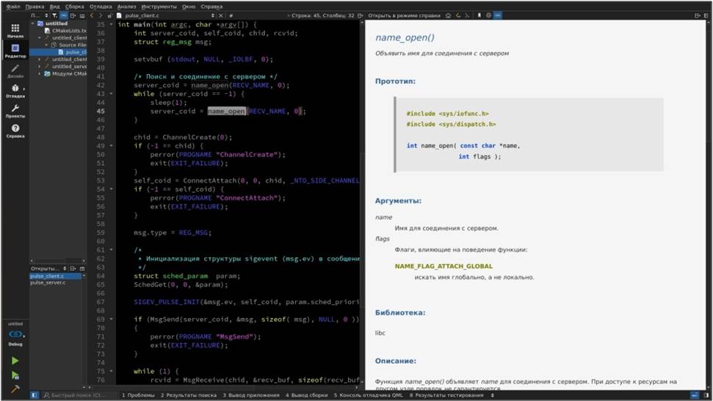
Task: Split the Projects side panel
Action: (73, 15)
